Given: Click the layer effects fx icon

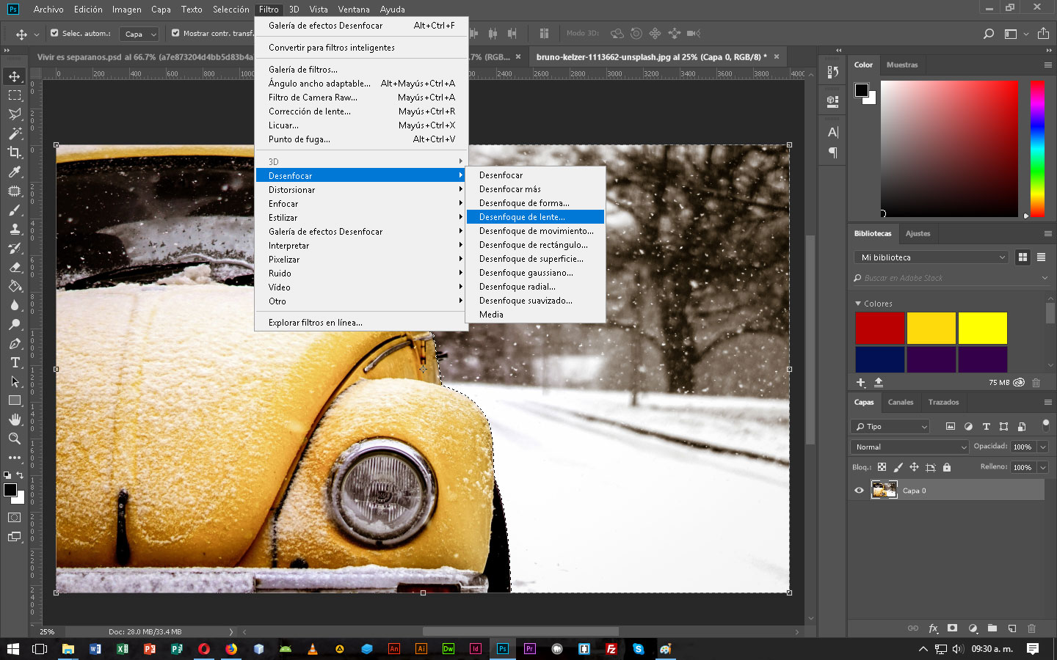Looking at the screenshot, I should (933, 628).
